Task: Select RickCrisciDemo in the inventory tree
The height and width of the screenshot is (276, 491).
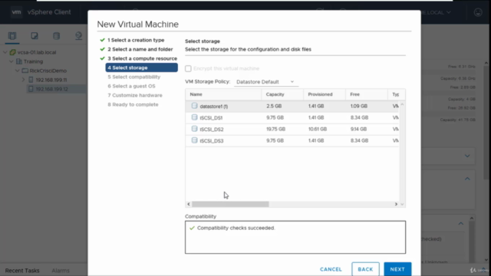Action: [48, 71]
